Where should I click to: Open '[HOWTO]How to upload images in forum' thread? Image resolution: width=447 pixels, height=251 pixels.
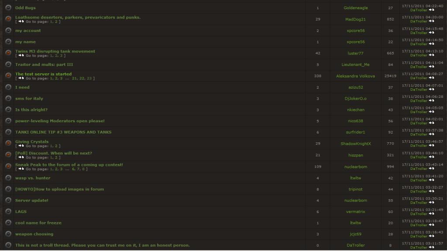59,189
